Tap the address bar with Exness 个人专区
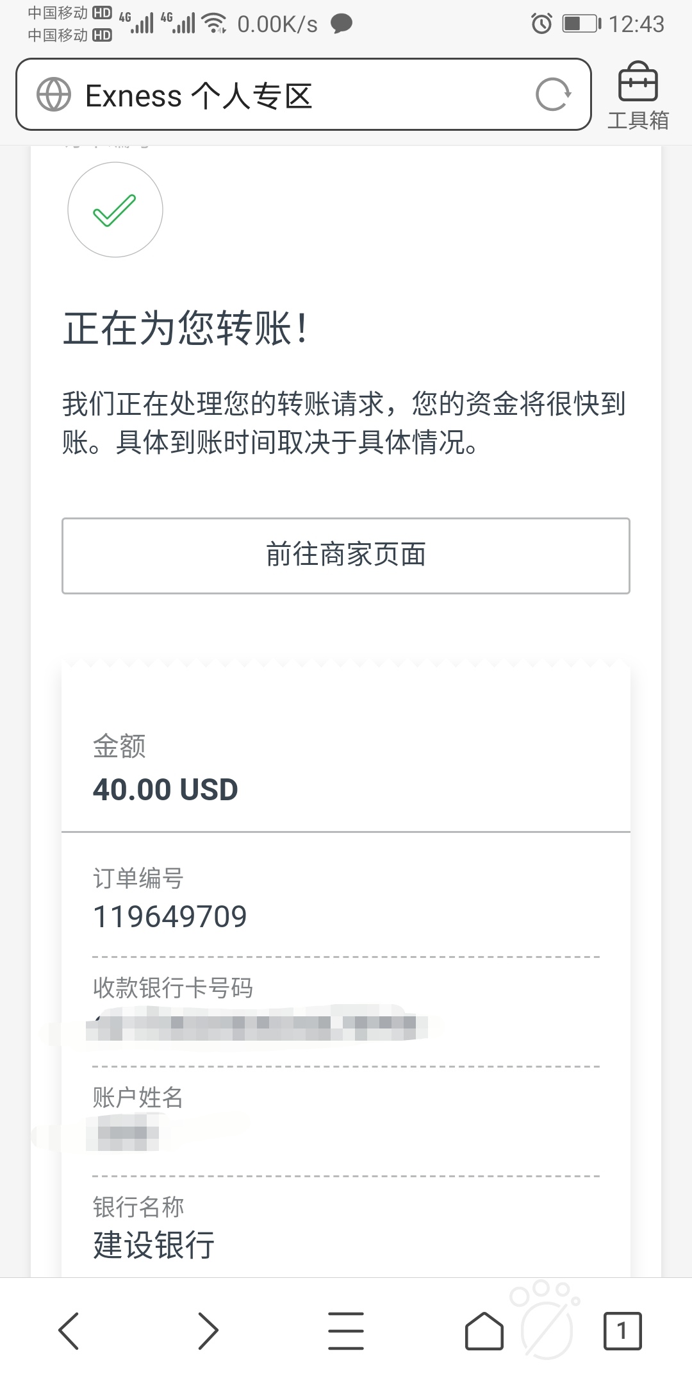Image resolution: width=692 pixels, height=1385 pixels. [303, 95]
